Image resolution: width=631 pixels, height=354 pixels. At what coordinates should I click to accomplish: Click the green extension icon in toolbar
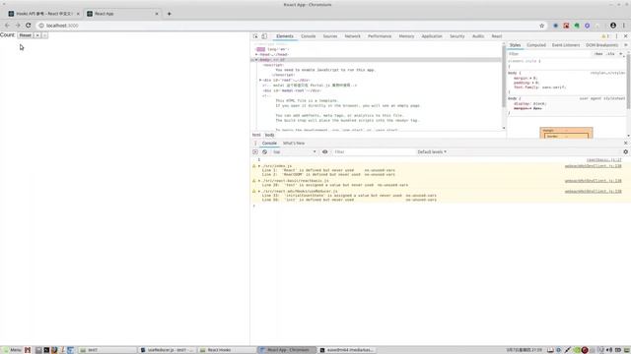point(577,26)
